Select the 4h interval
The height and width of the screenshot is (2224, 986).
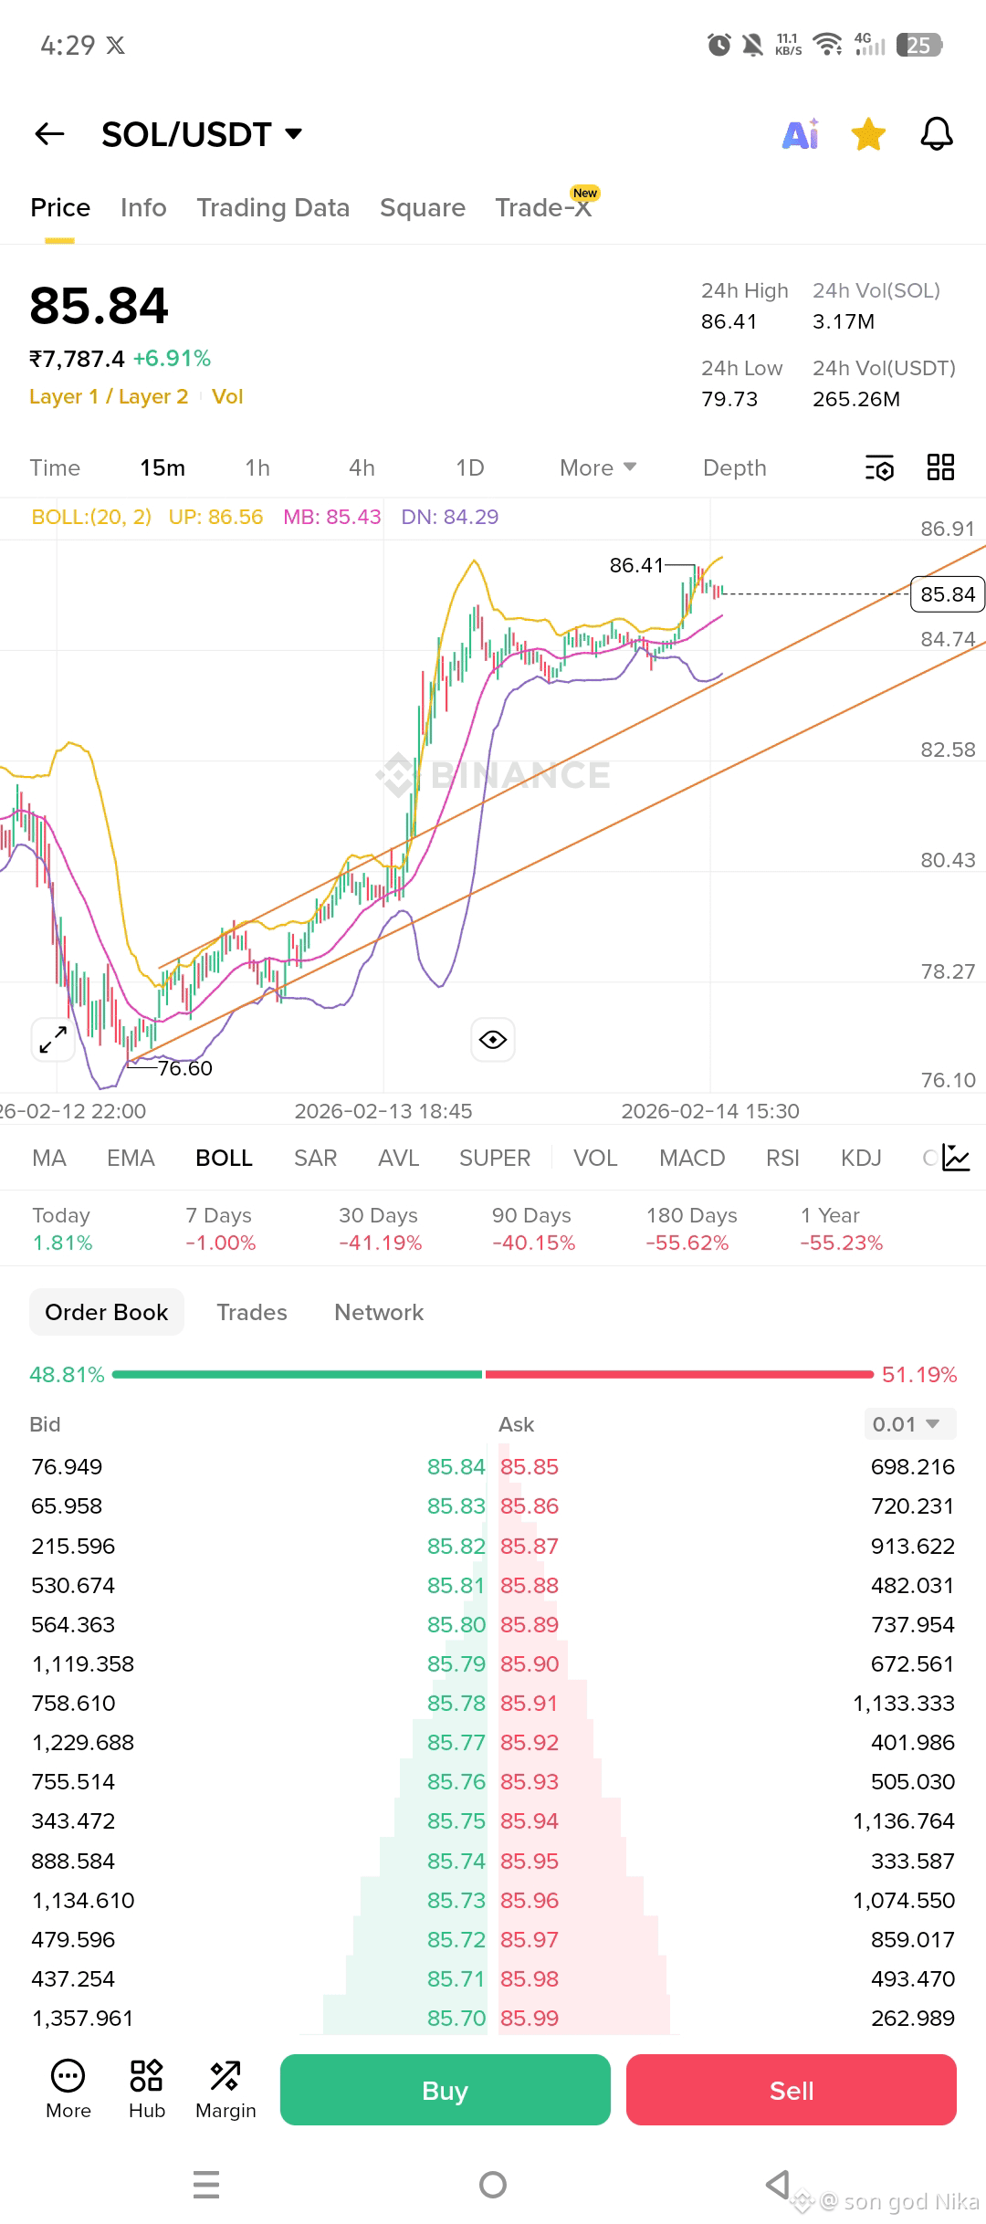362,467
